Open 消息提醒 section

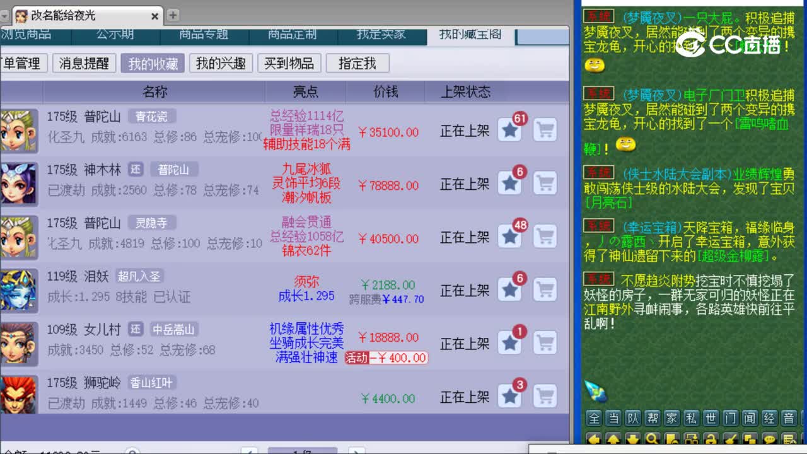pyautogui.click(x=84, y=63)
